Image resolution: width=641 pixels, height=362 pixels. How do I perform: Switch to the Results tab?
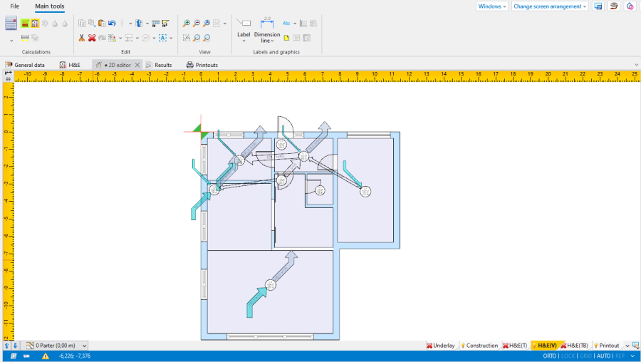click(x=159, y=65)
